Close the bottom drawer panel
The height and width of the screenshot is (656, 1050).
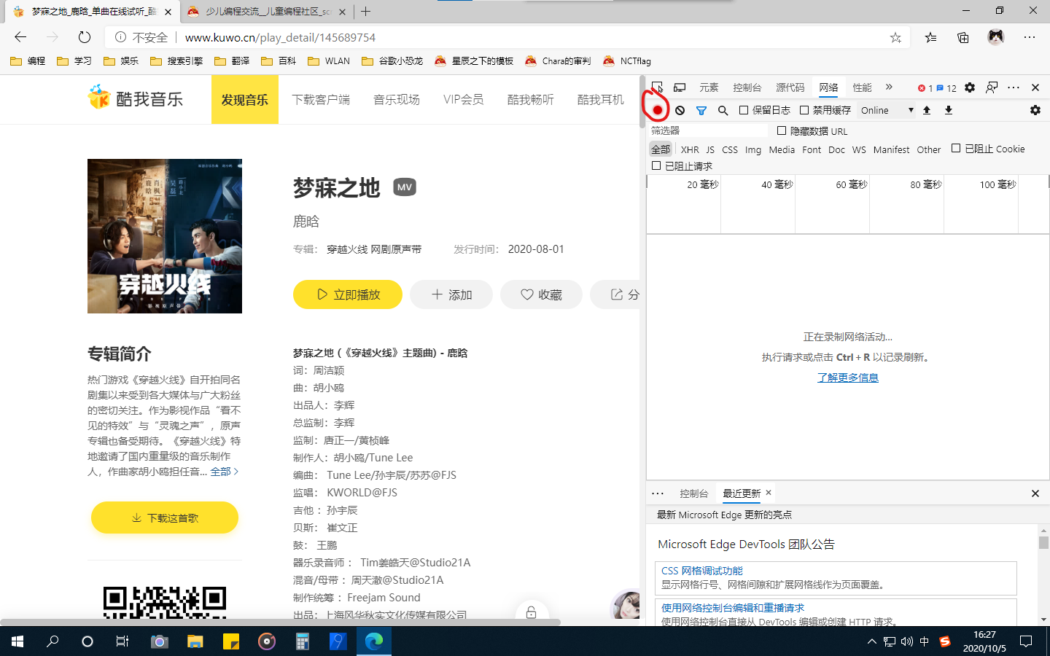1035,493
